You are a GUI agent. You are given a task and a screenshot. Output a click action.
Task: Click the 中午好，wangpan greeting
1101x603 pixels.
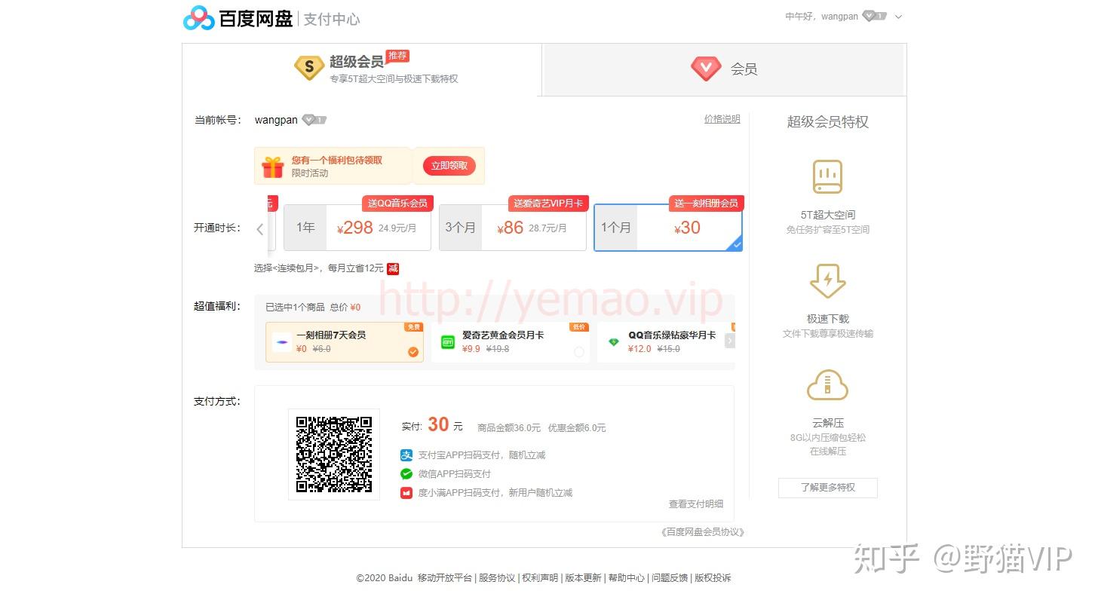(821, 17)
